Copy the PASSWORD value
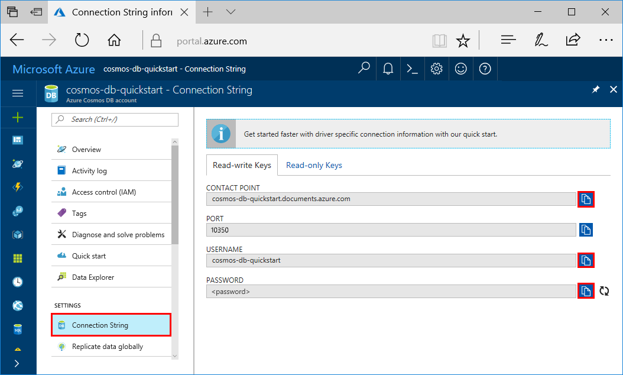 [586, 291]
